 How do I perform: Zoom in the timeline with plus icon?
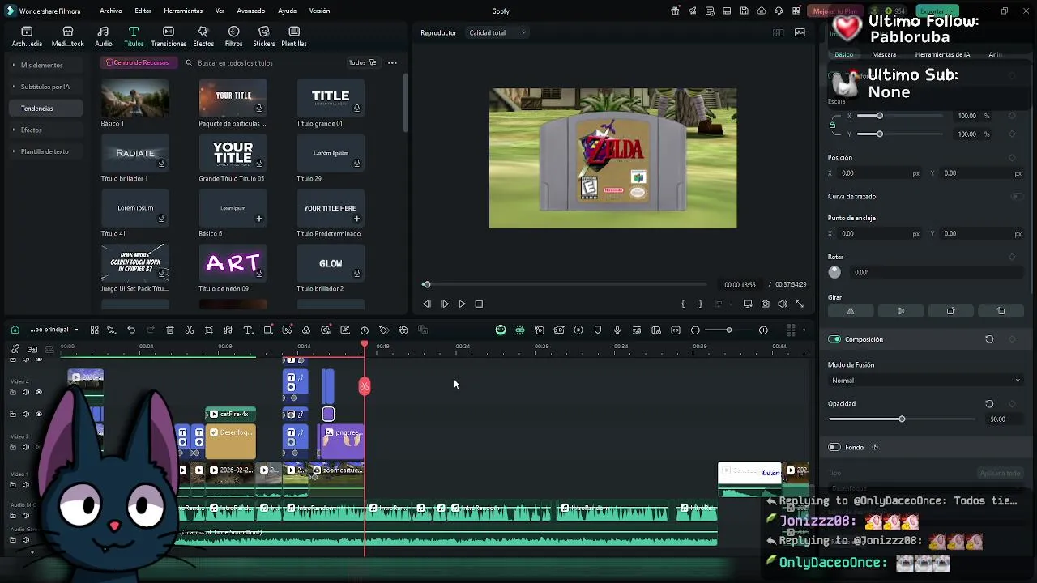pyautogui.click(x=763, y=330)
